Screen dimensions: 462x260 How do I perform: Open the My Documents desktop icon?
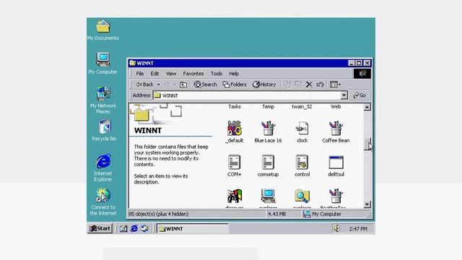103,27
